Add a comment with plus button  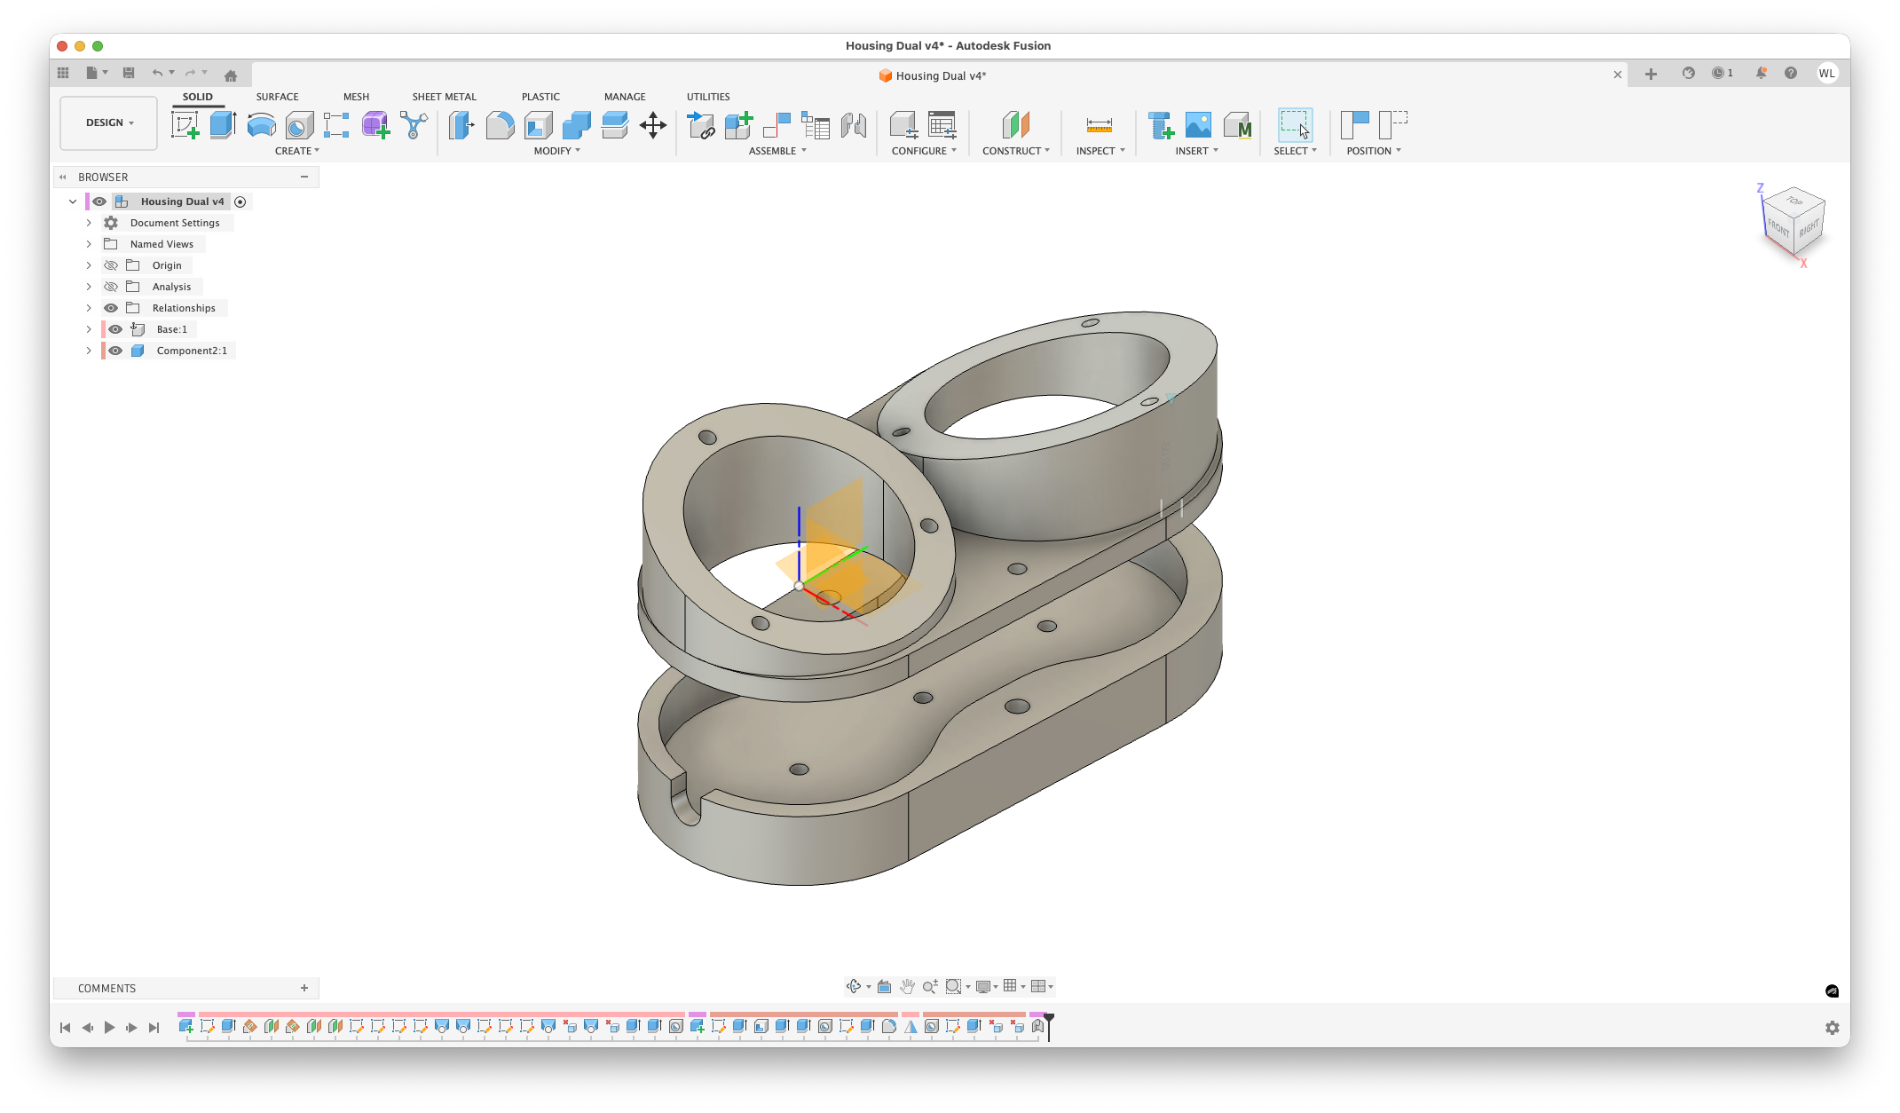point(304,988)
